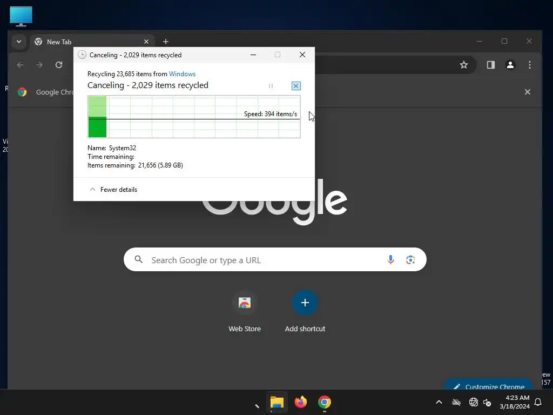Image resolution: width=553 pixels, height=415 pixels.
Task: Open the This PC desktop icon
Action: click(x=21, y=16)
